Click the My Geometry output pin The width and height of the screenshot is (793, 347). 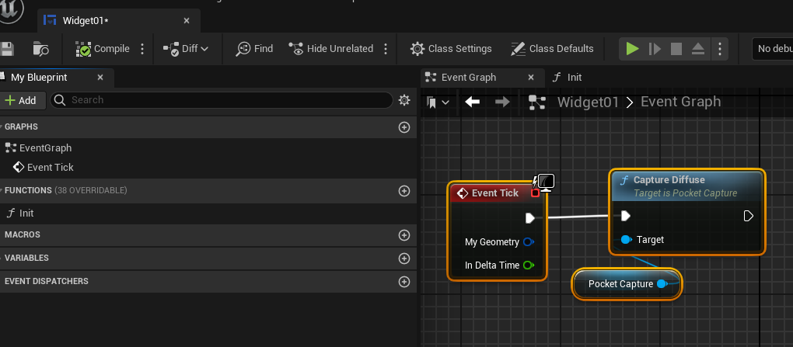(529, 242)
